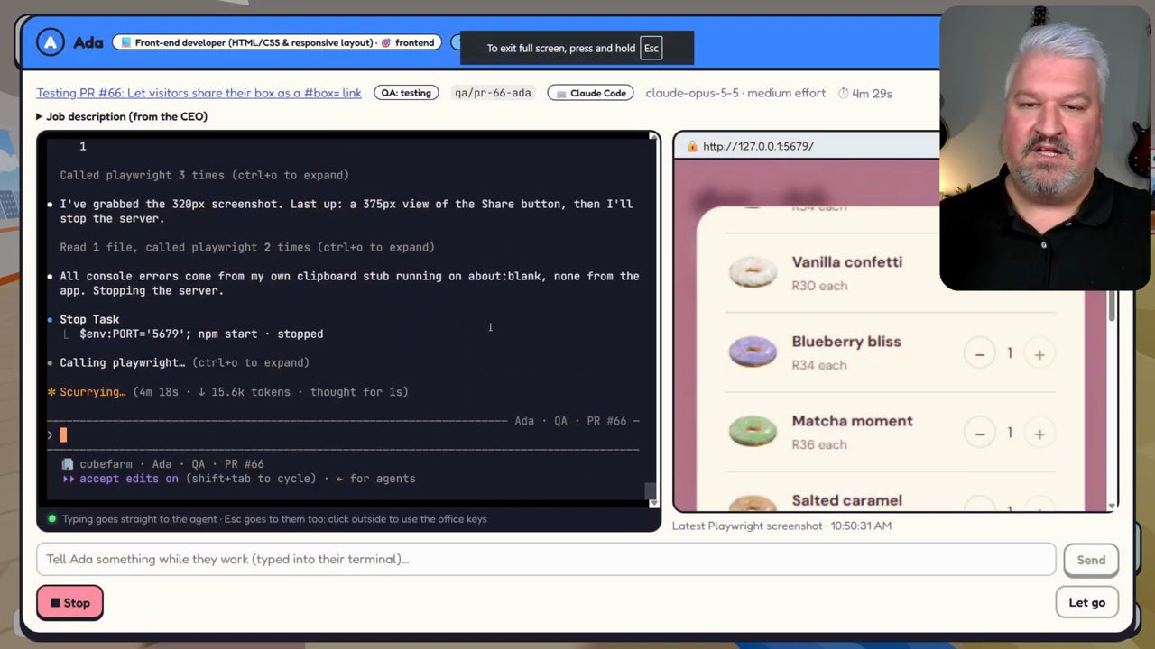This screenshot has width=1155, height=649.
Task: Click the terminal prompt input line
Action: pos(343,435)
